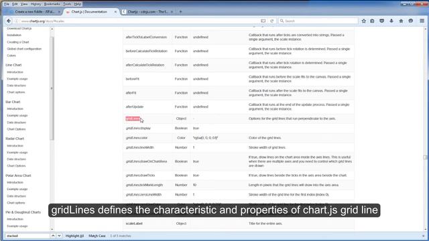This screenshot has width=429, height=241.
Task: Close the find bar with its X
Action: [423, 236]
